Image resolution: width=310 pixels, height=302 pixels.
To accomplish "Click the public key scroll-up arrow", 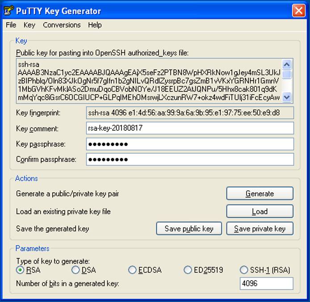I will pyautogui.click(x=287, y=64).
